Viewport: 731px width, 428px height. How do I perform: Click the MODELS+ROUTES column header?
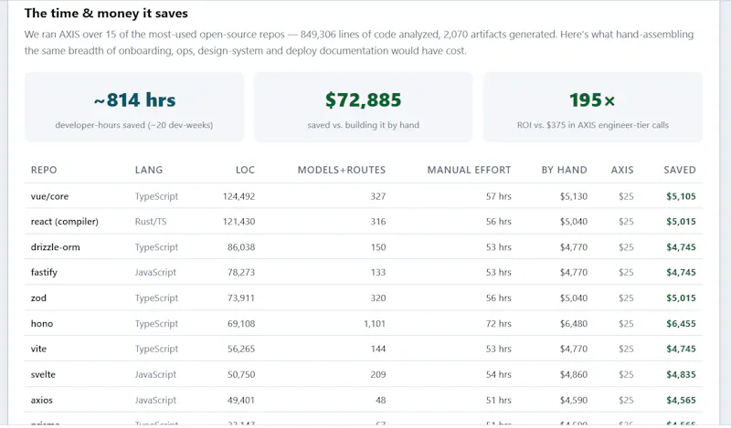pyautogui.click(x=342, y=170)
